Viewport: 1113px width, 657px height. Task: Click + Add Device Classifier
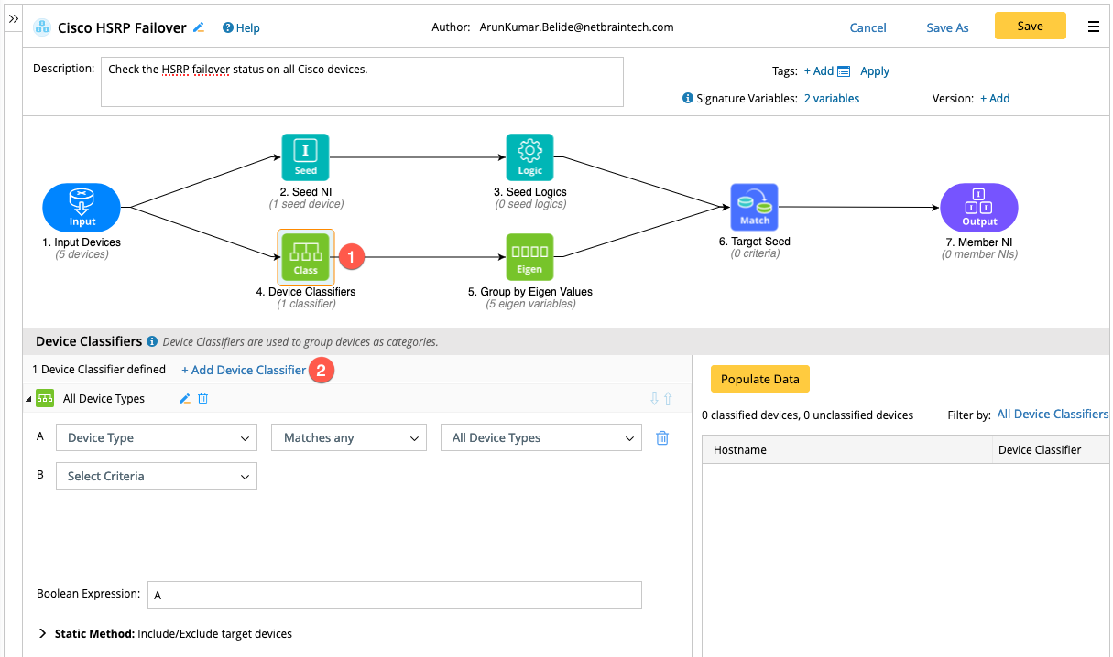pos(244,370)
